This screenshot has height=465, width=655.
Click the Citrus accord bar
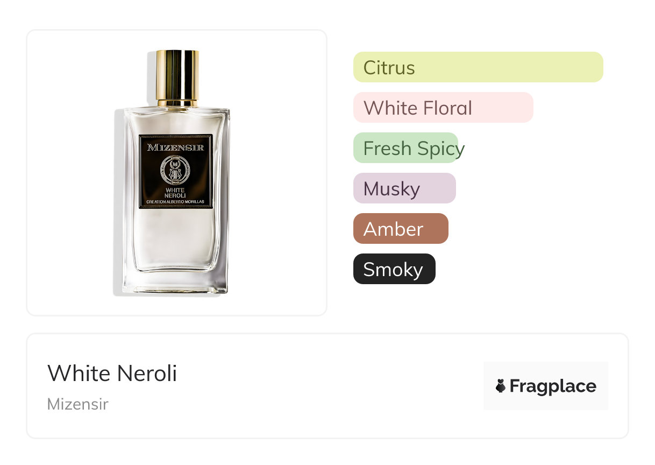coord(478,67)
